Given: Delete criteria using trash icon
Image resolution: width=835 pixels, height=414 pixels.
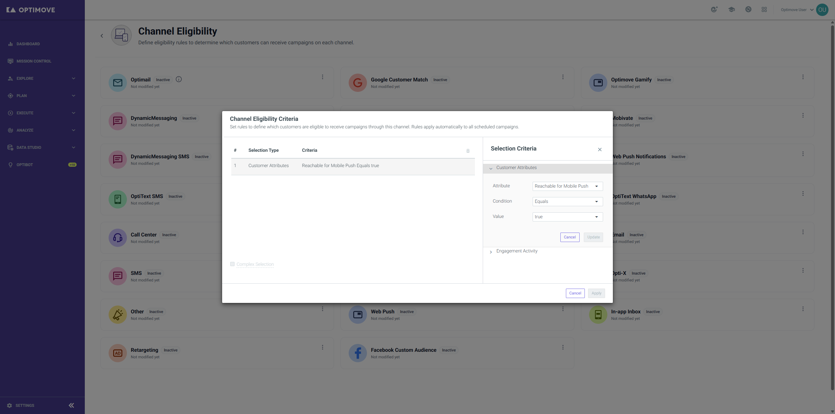Looking at the screenshot, I should [468, 151].
